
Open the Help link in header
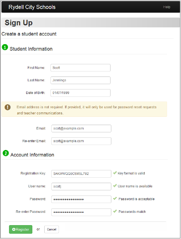pyautogui.click(x=167, y=7)
